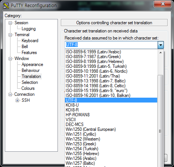The width and height of the screenshot is (174, 167).
Task: Select highlighted UTF-8 list entry
Action: pos(111,100)
